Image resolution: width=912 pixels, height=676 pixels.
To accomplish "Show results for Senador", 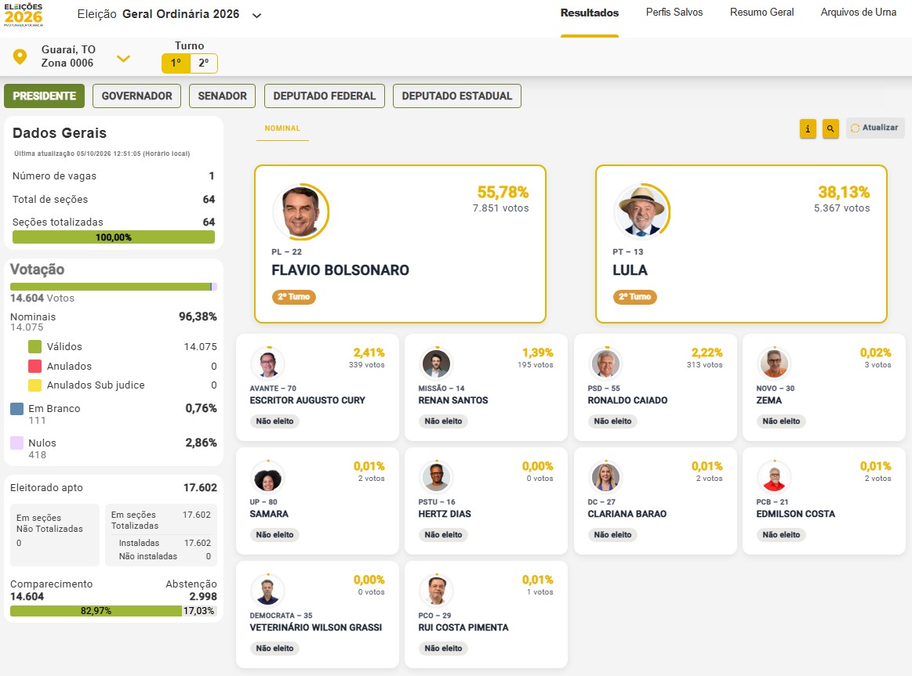I will point(222,96).
